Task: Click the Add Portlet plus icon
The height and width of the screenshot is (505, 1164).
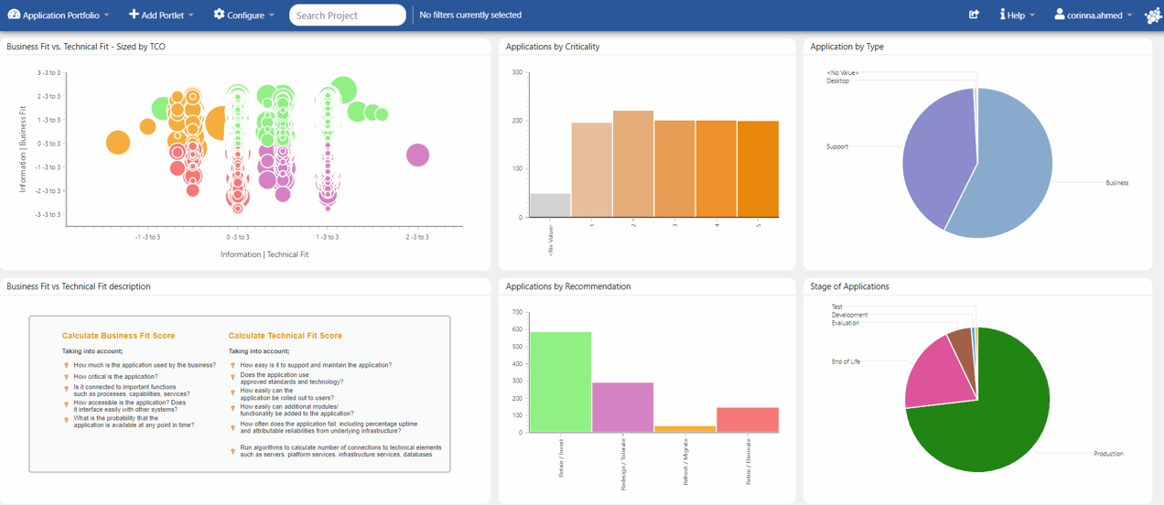Action: pos(134,15)
